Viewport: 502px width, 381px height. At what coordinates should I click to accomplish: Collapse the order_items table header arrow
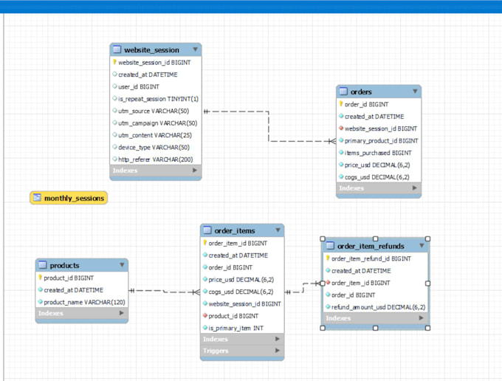pos(278,230)
